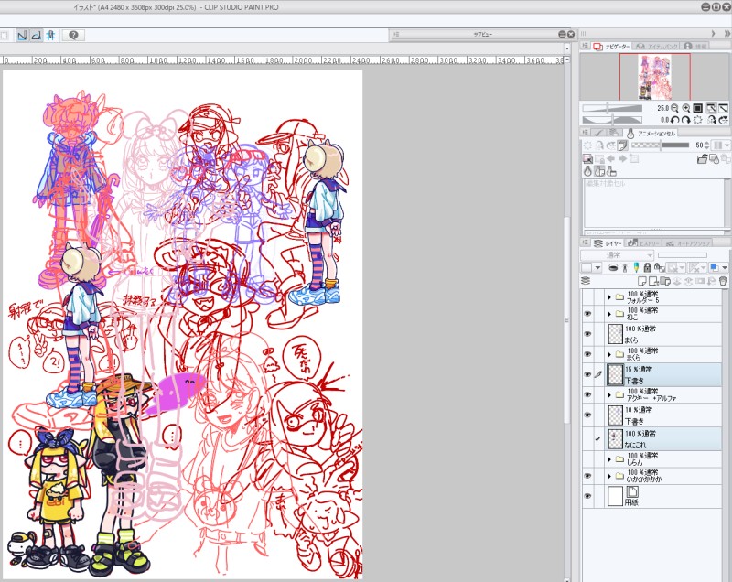Screen dimensions: 732x582
Task: Expand the フォルダー 5 folder
Action: click(609, 297)
